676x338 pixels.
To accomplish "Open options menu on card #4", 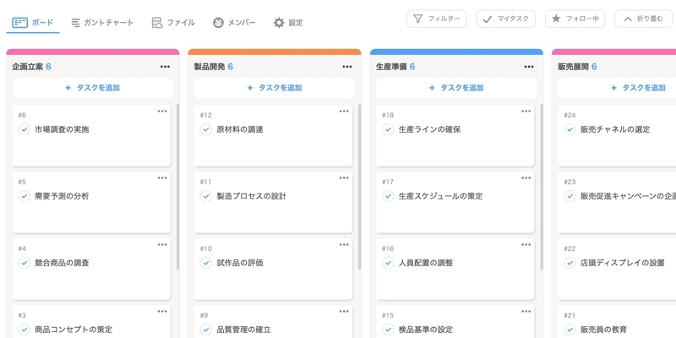I will point(162,245).
